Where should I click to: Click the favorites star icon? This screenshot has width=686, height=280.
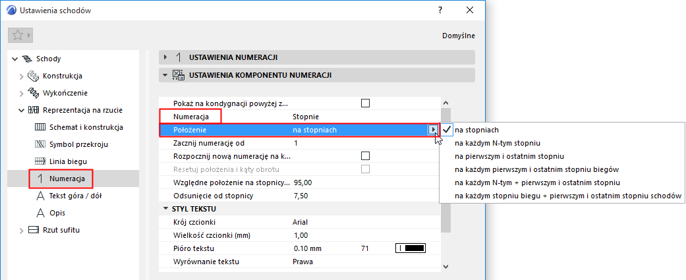tap(18, 35)
